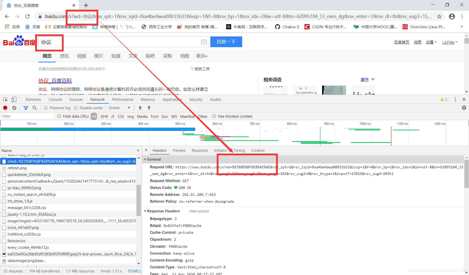469x275 pixels.
Task: Import HAR file with upload arrow
Action: pyautogui.click(x=140, y=108)
